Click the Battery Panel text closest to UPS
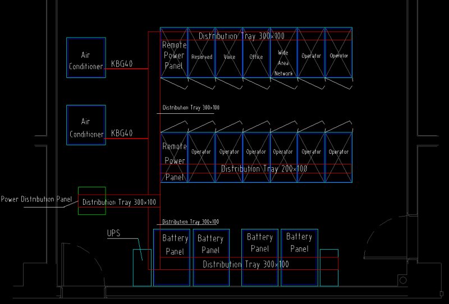The height and width of the screenshot is (304, 449). (x=175, y=245)
